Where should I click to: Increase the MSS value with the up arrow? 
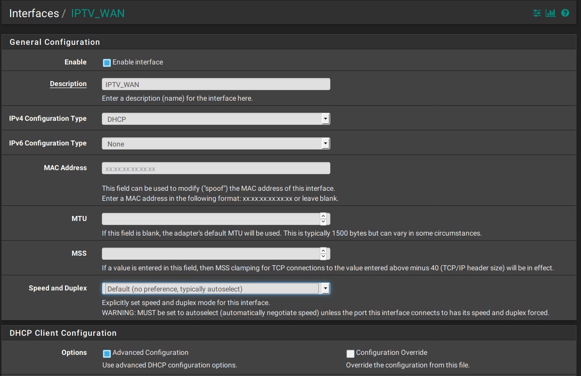[323, 251]
